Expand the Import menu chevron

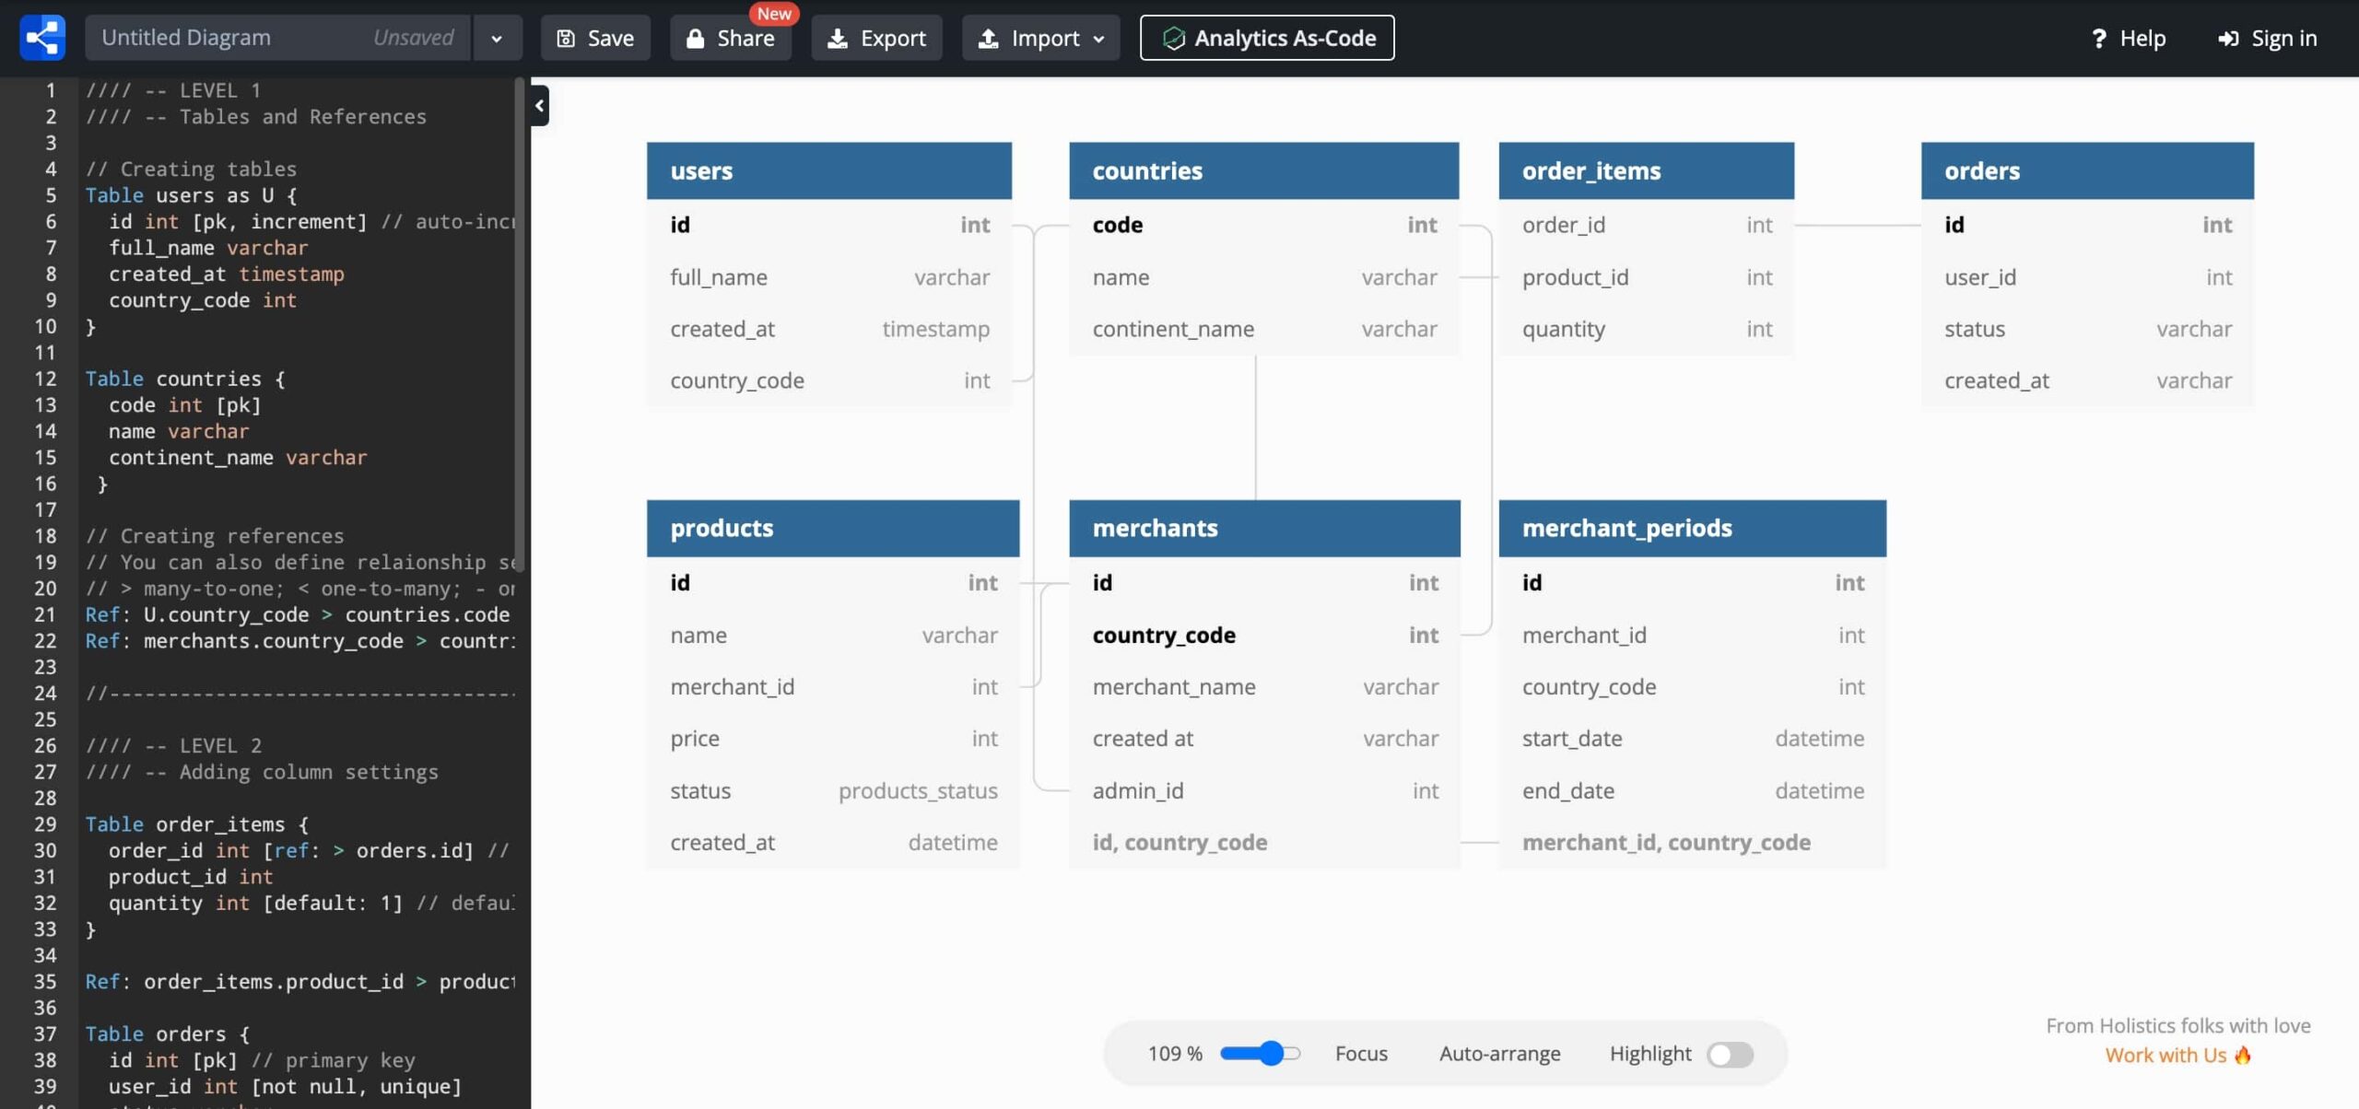click(x=1098, y=40)
